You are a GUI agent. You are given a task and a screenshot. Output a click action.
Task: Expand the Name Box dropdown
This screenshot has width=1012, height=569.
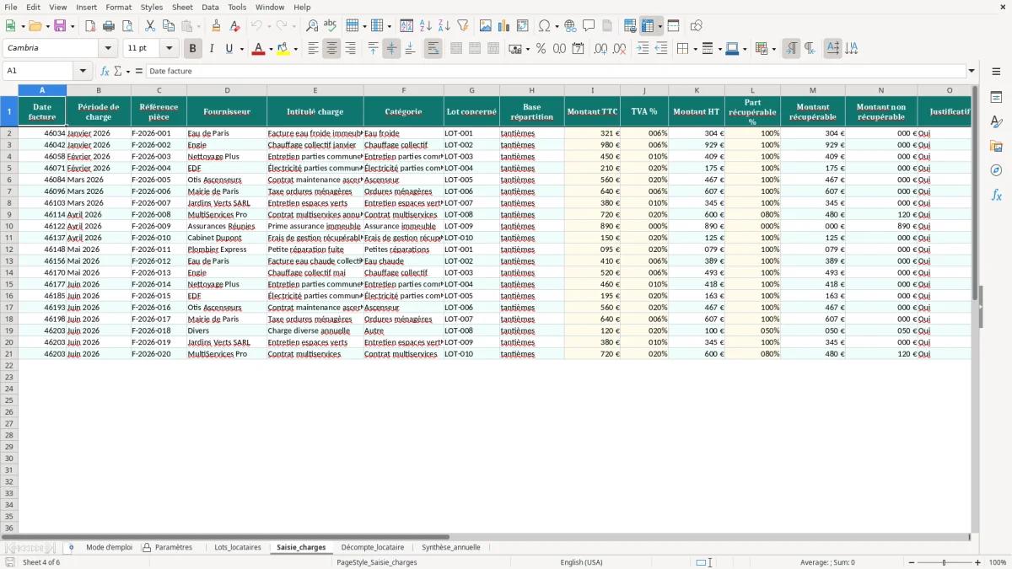point(83,71)
